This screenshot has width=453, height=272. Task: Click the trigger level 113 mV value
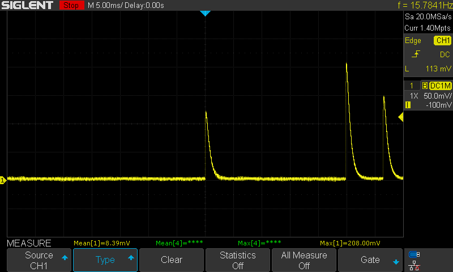click(x=438, y=69)
